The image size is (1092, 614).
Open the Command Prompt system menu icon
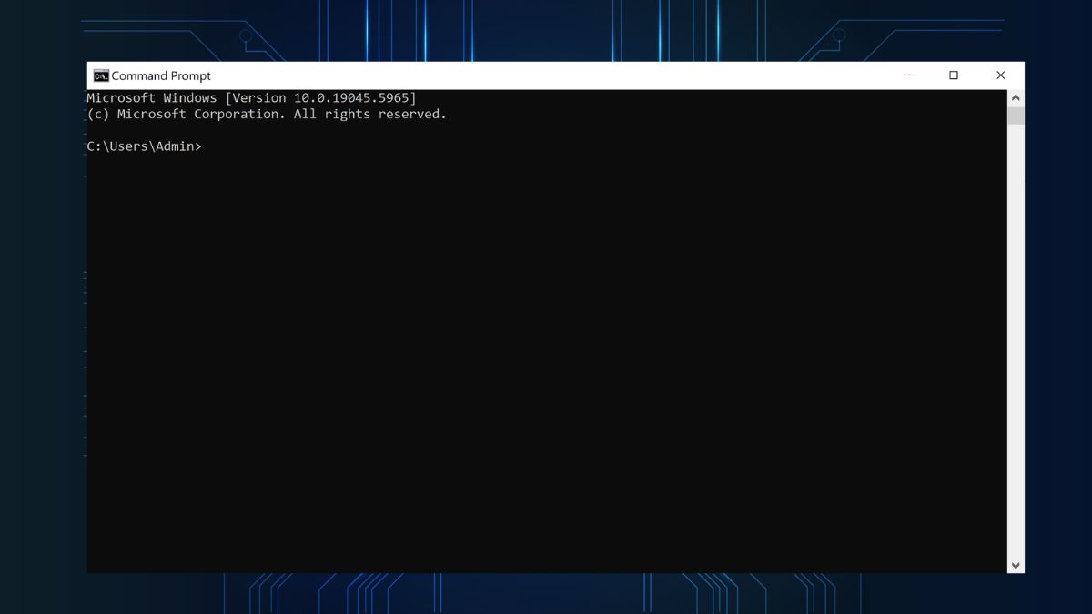101,75
